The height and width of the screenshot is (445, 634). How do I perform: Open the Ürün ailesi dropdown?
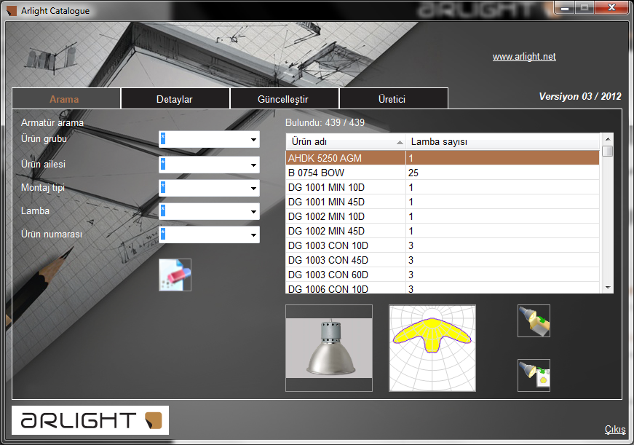(253, 165)
